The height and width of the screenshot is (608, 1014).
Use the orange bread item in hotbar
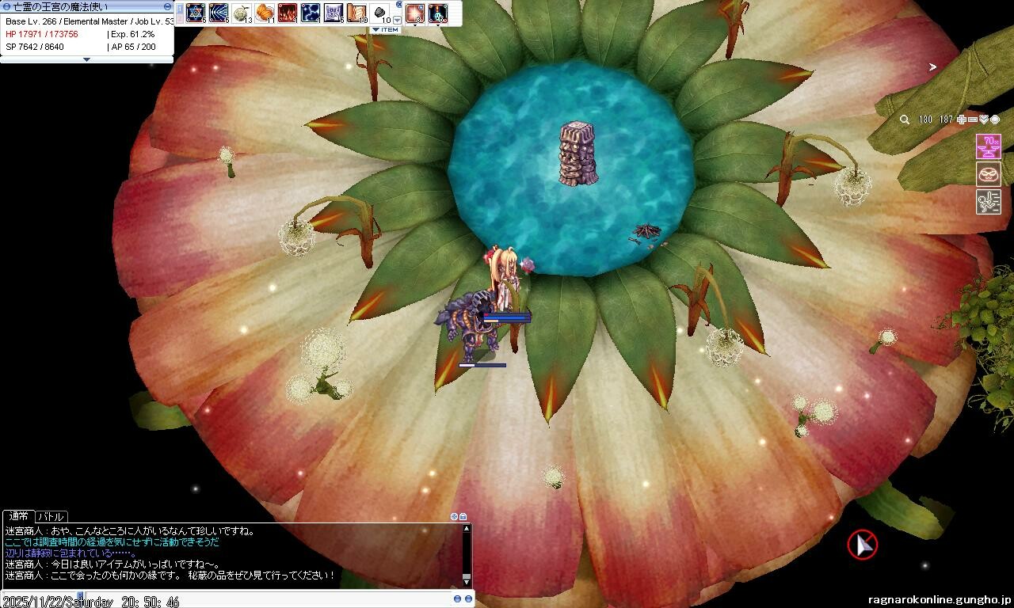click(265, 13)
